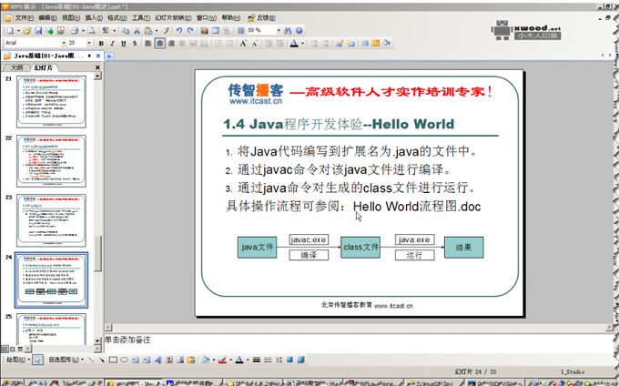This screenshot has height=386, width=619.
Task: Expand the fill color dropdown arrow
Action: 214,360
